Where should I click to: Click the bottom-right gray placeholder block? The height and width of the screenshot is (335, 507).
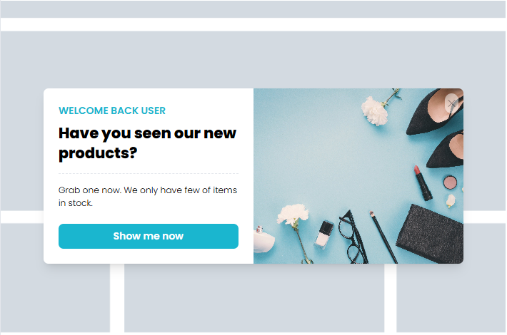coord(451,298)
